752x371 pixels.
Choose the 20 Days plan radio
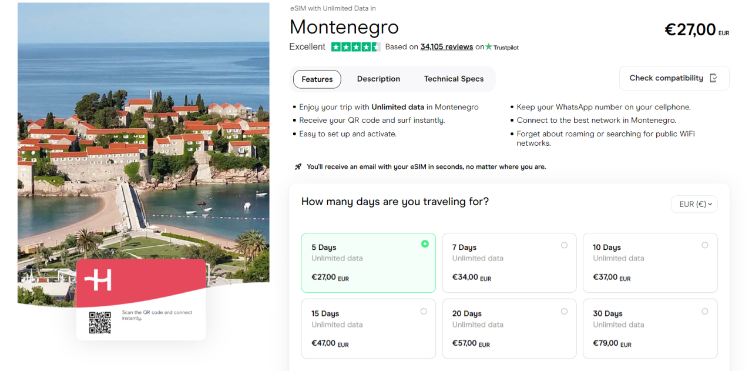click(x=565, y=312)
